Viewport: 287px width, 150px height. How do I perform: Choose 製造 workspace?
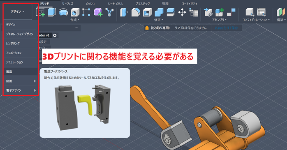pos(21,72)
